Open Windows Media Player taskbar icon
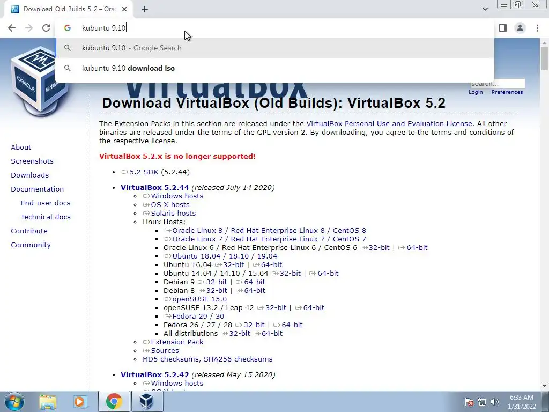Image resolution: width=549 pixels, height=412 pixels. (80, 401)
